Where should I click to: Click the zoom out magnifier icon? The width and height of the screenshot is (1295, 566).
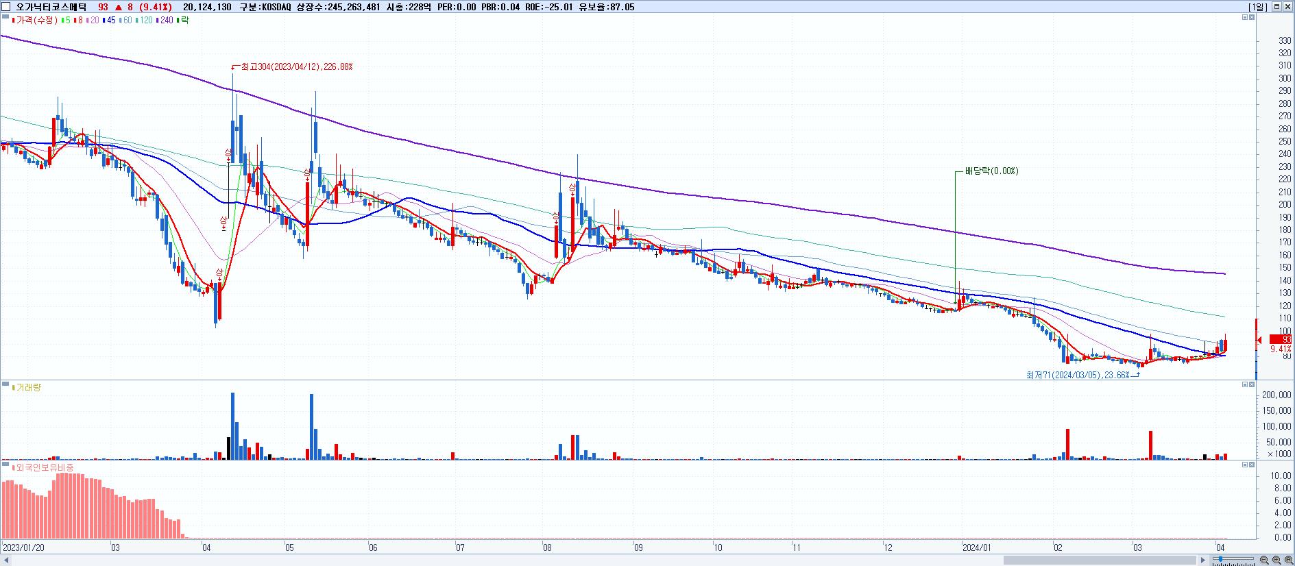tap(1265, 560)
